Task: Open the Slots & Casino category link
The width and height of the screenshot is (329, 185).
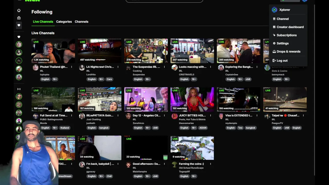Action: [279, 71]
